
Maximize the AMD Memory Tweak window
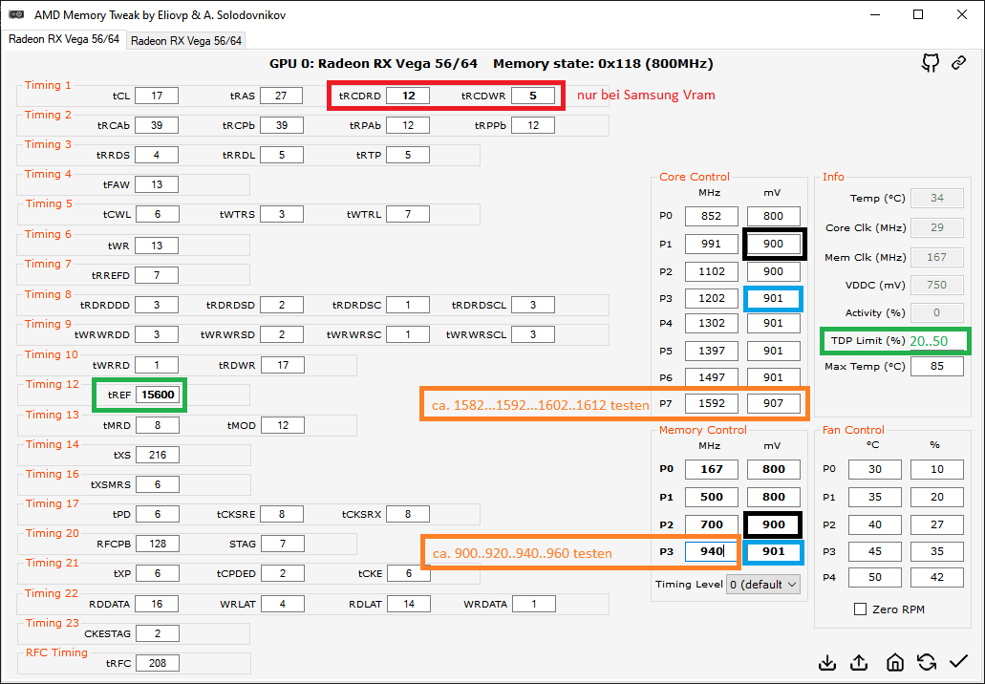click(918, 14)
